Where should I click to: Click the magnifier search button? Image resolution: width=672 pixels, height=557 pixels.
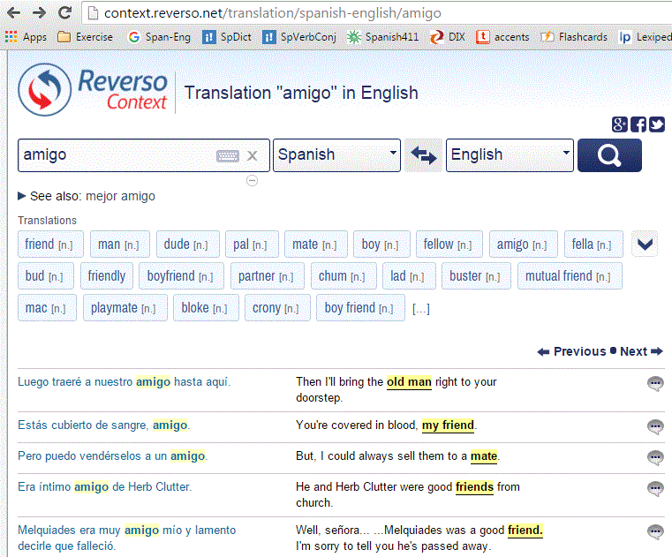point(609,155)
